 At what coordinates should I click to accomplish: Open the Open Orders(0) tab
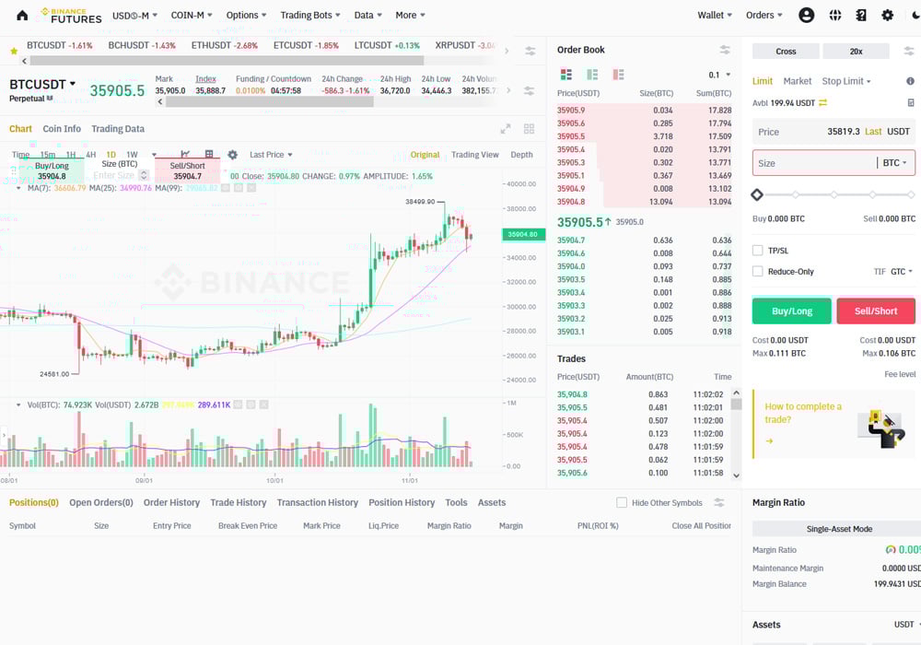click(101, 502)
